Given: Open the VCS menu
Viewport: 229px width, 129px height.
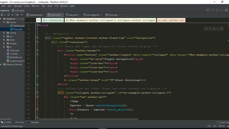Looking at the screenshot, I should (56, 6).
